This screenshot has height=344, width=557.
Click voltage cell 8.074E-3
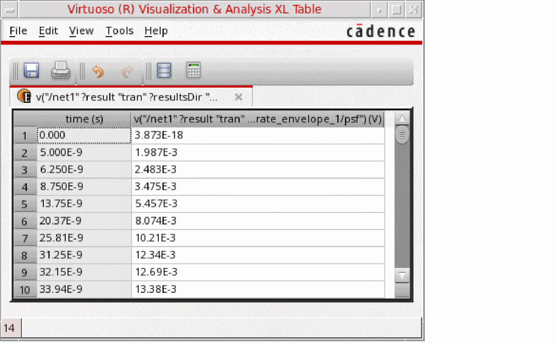[x=258, y=221]
